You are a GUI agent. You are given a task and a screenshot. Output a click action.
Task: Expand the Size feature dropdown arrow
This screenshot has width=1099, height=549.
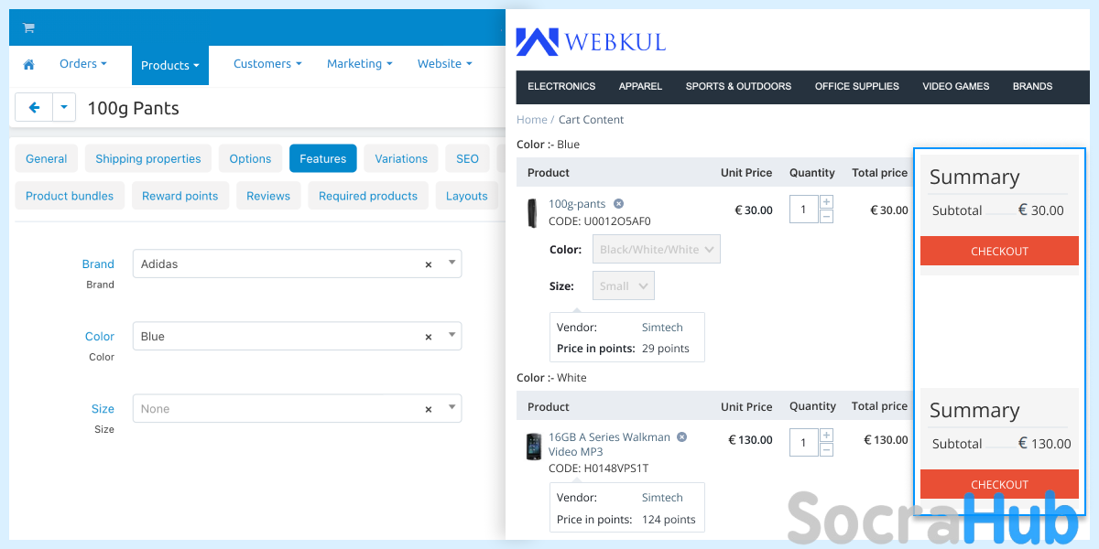pos(452,407)
